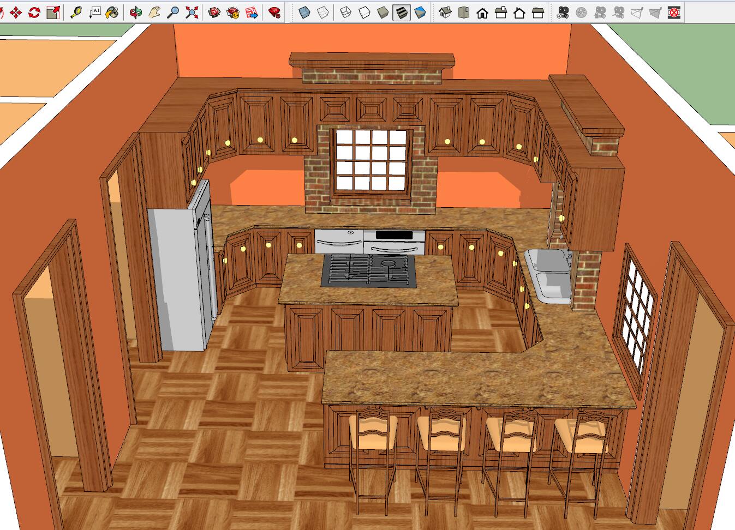The width and height of the screenshot is (735, 530).
Task: Click the Zoom Extents icon
Action: pos(192,12)
